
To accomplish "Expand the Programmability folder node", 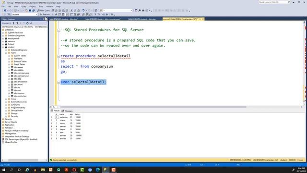I will click(x=6, y=108).
